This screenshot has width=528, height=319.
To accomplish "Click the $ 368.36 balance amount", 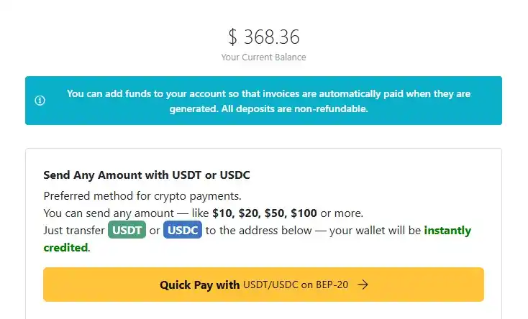I will click(264, 37).
